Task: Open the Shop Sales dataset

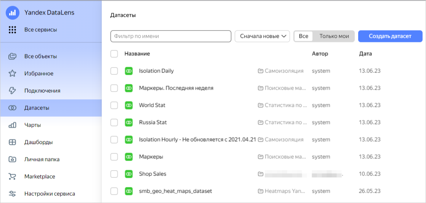Action: pos(153,174)
